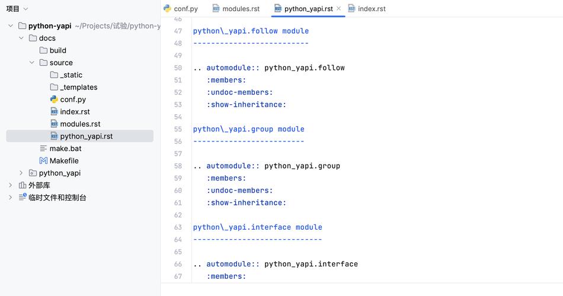Click 'python_yapi.interface' in automodule line
563x296 pixels.
pyautogui.click(x=311, y=264)
